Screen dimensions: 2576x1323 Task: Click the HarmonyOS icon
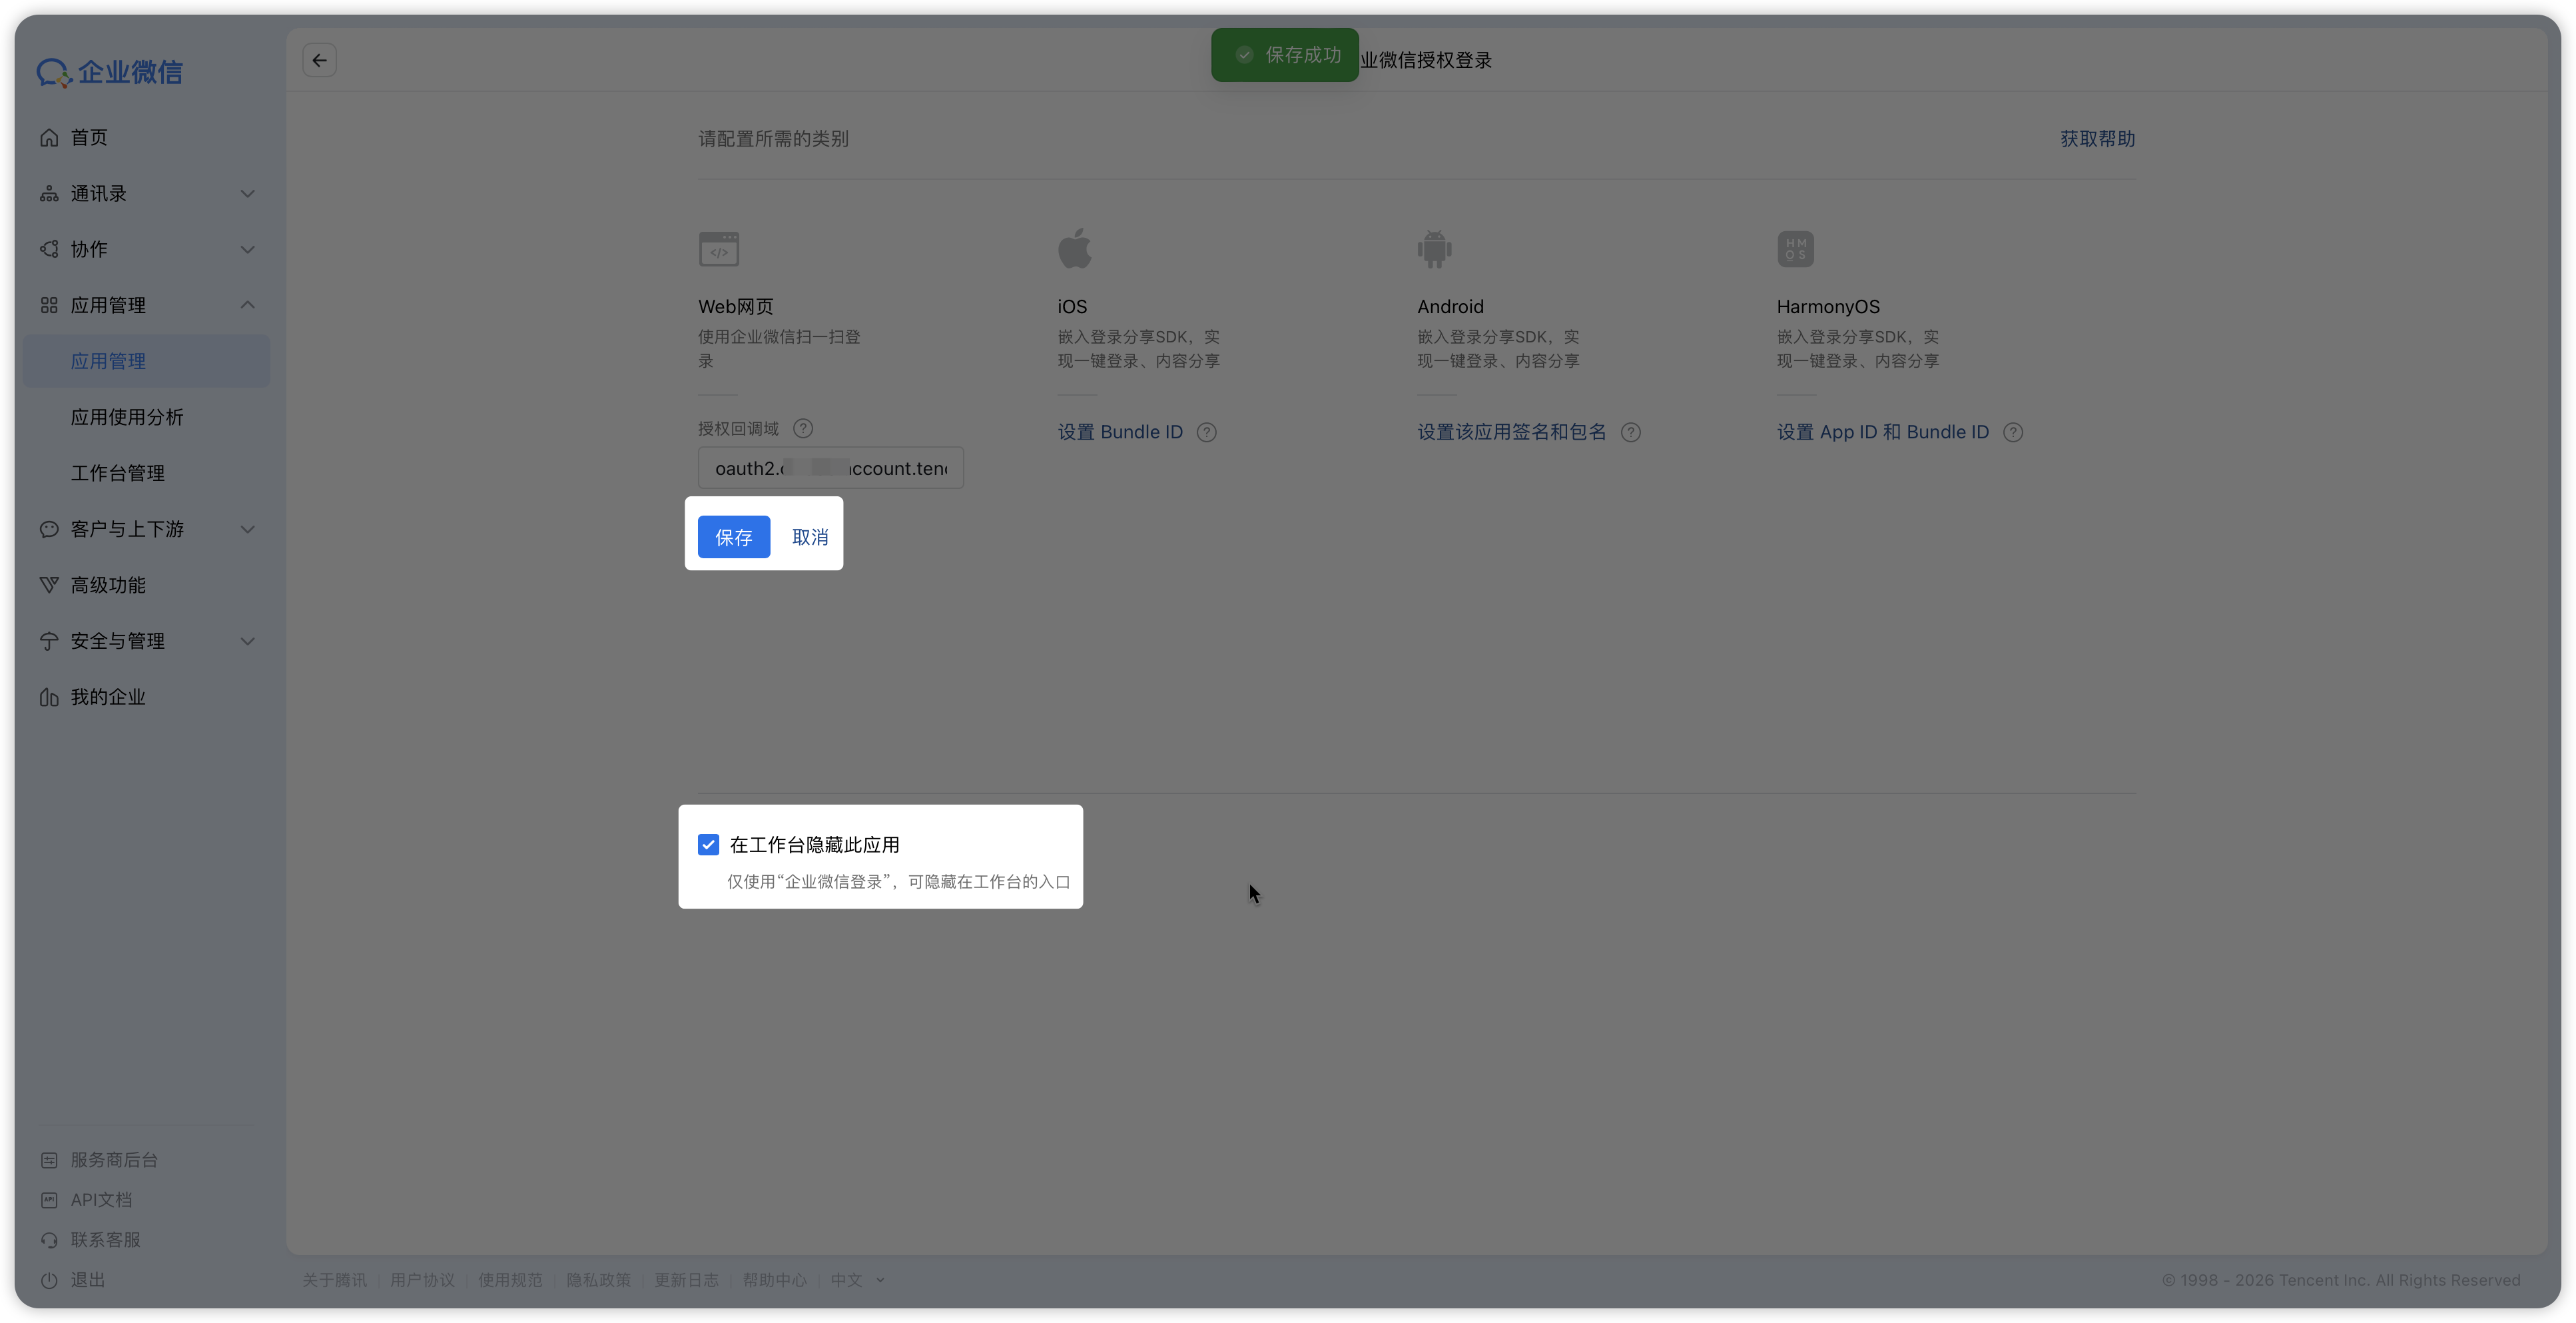pyautogui.click(x=1796, y=249)
